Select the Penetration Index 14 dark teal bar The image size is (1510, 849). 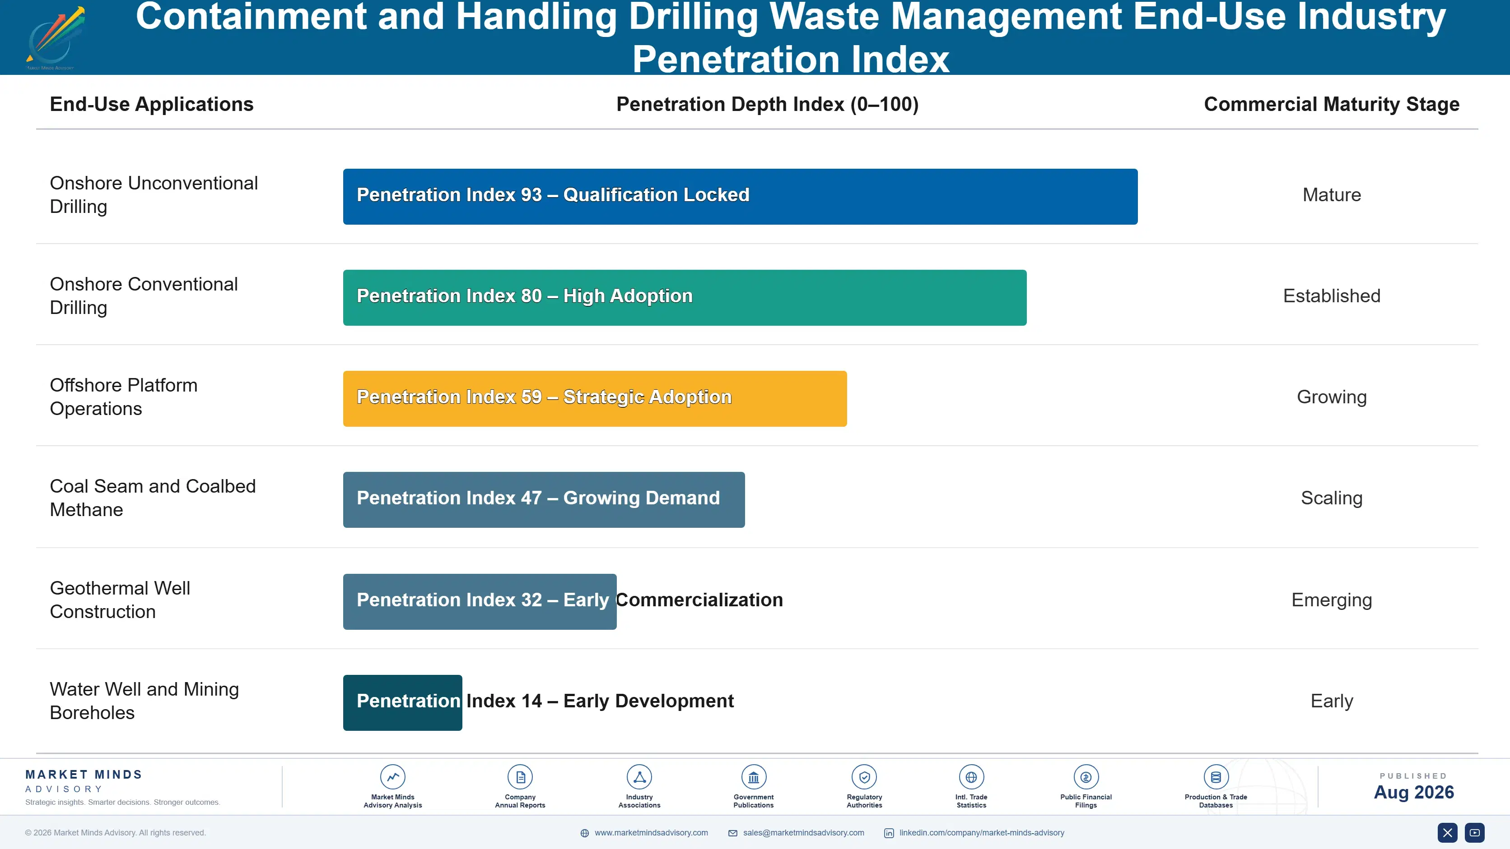[x=402, y=703]
